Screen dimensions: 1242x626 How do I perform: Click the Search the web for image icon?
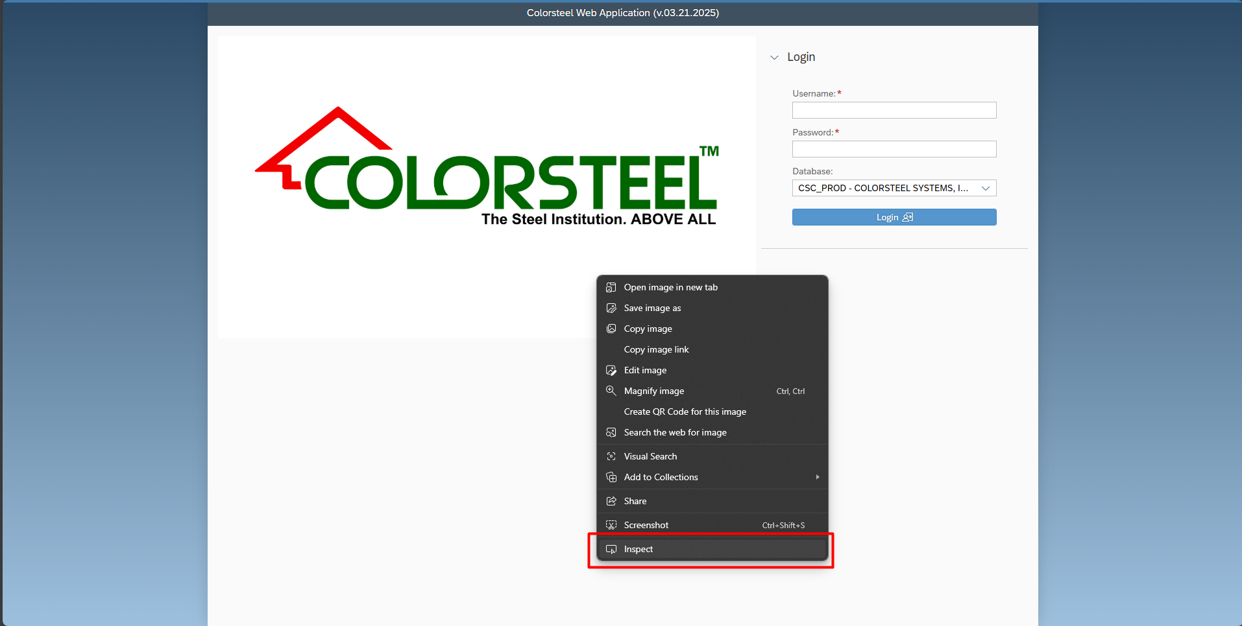pyautogui.click(x=611, y=432)
